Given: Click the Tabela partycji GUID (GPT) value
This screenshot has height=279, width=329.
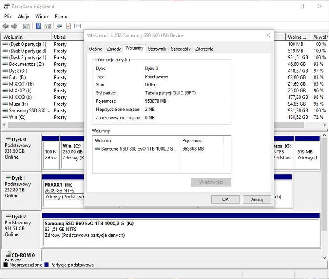Looking at the screenshot, I should (170, 93).
